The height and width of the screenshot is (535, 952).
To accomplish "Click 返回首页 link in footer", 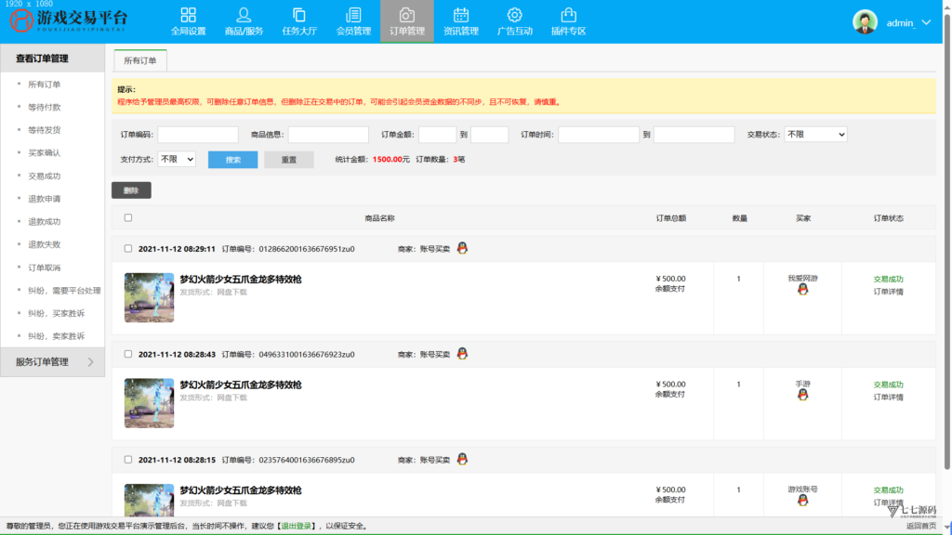I will (921, 526).
